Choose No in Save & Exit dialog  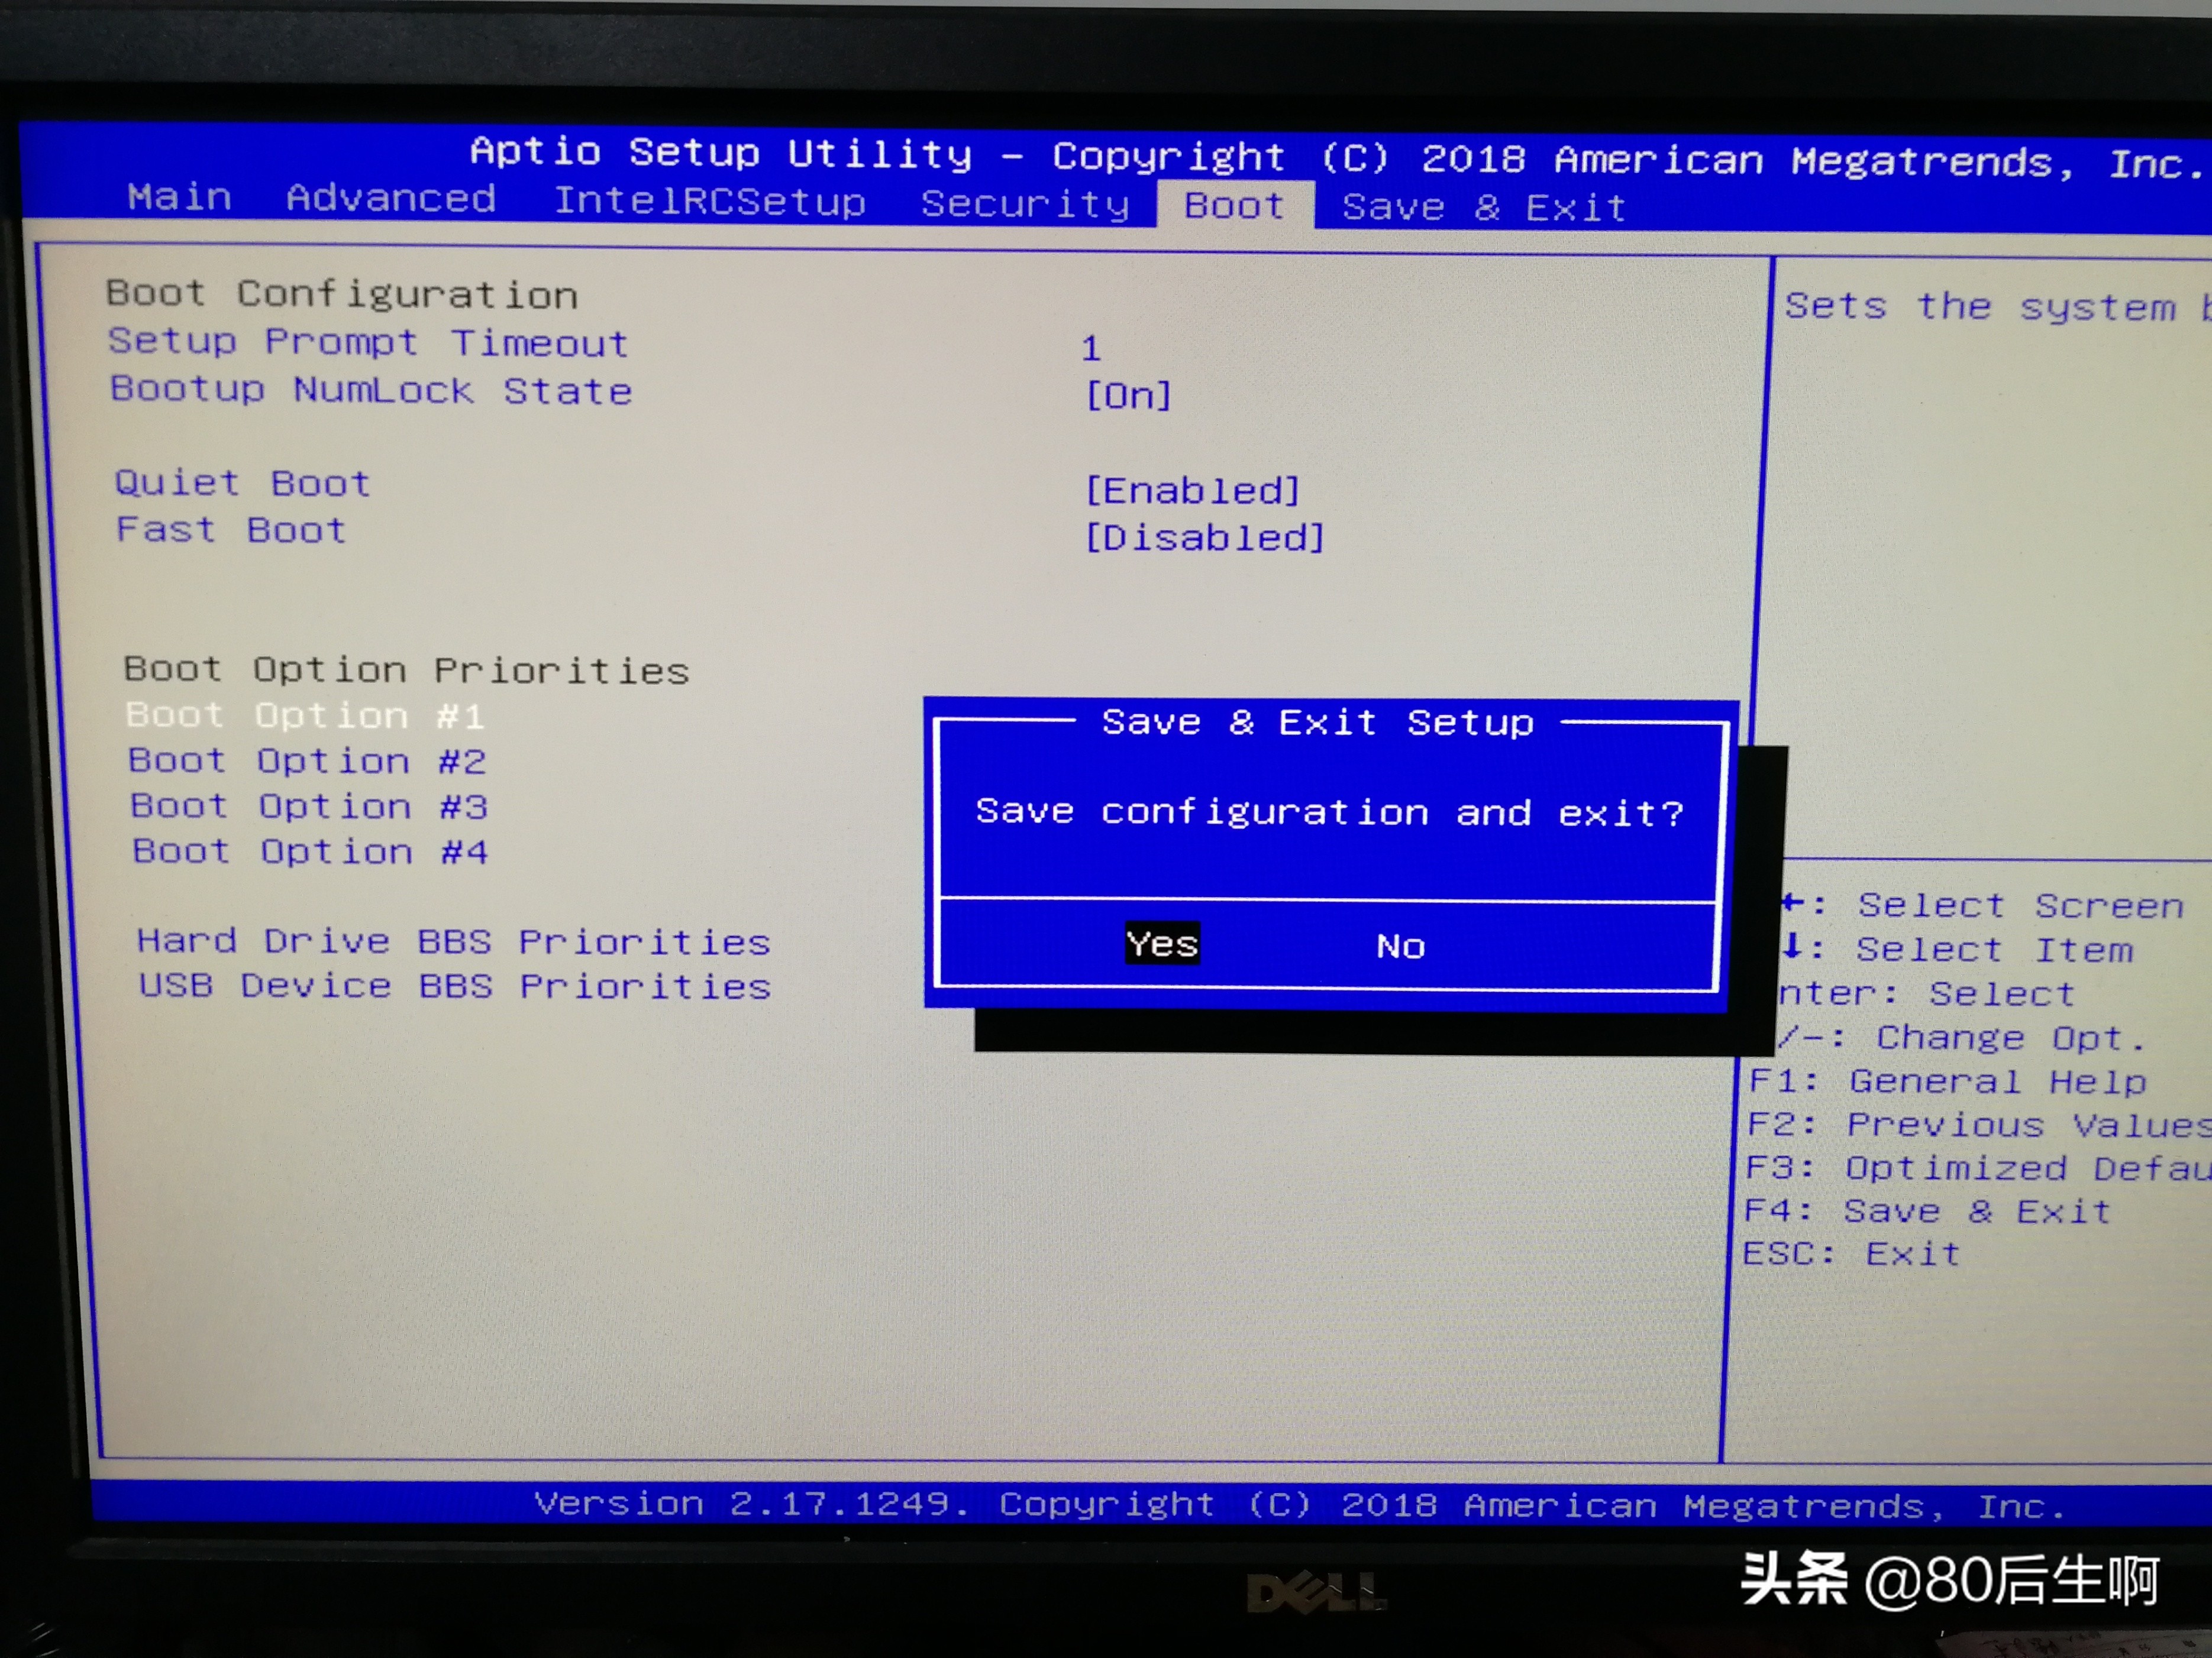[1400, 947]
